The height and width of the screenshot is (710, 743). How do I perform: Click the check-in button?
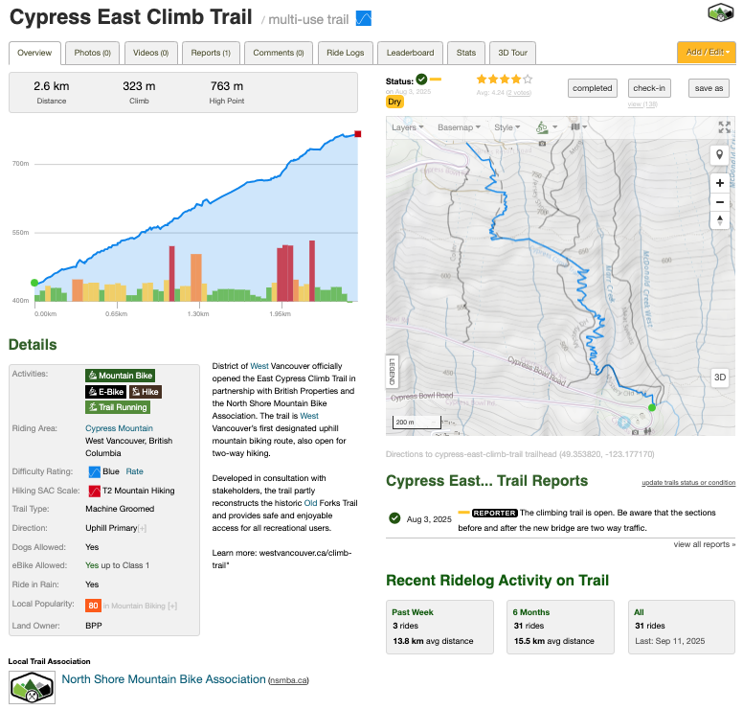click(649, 88)
